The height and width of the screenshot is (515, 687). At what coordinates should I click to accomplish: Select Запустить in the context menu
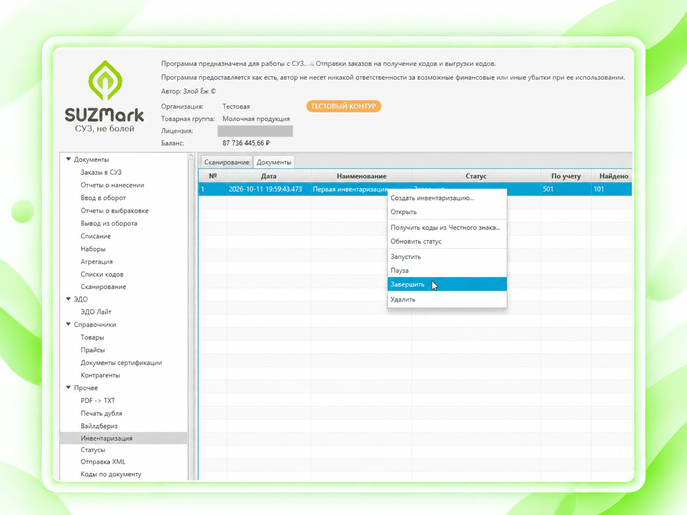447,257
